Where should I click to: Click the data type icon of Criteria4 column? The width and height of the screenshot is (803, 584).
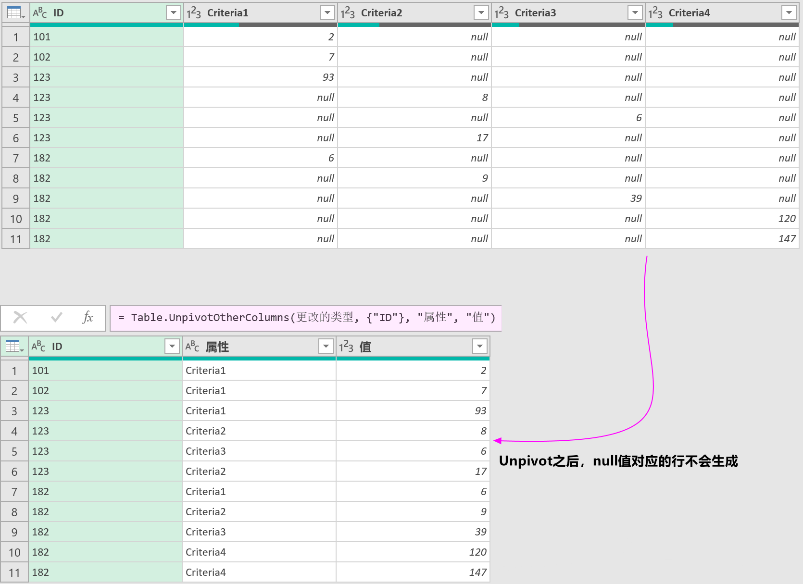[655, 13]
